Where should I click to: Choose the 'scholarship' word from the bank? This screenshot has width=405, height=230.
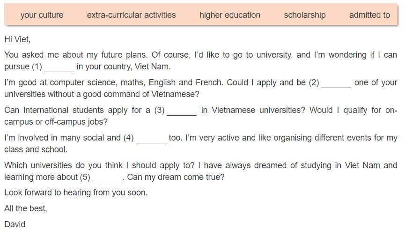(304, 15)
